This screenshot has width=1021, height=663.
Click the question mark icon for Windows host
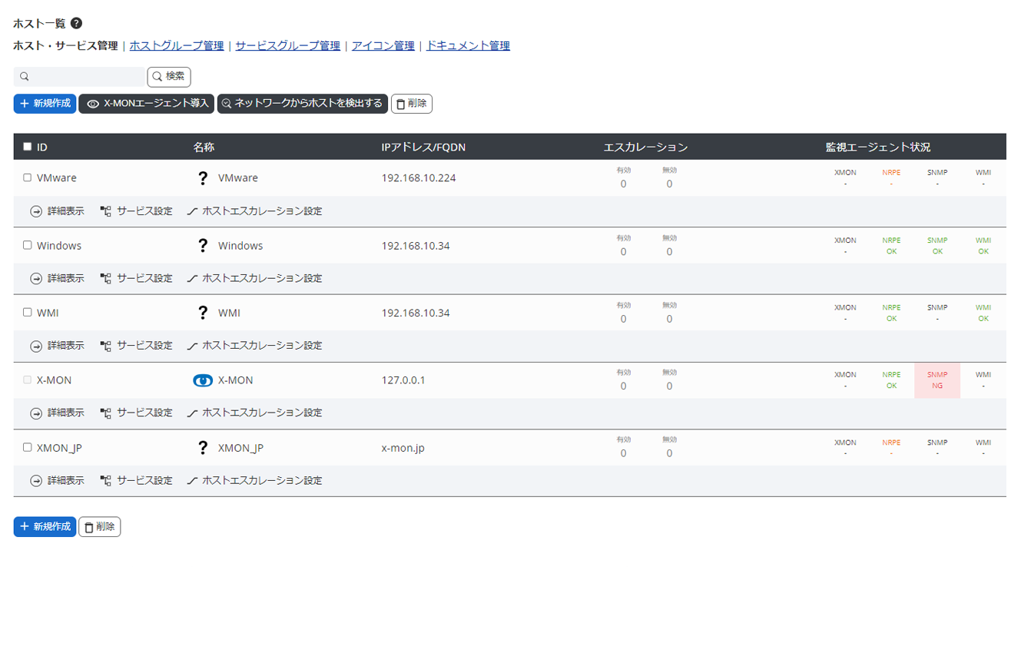click(203, 246)
